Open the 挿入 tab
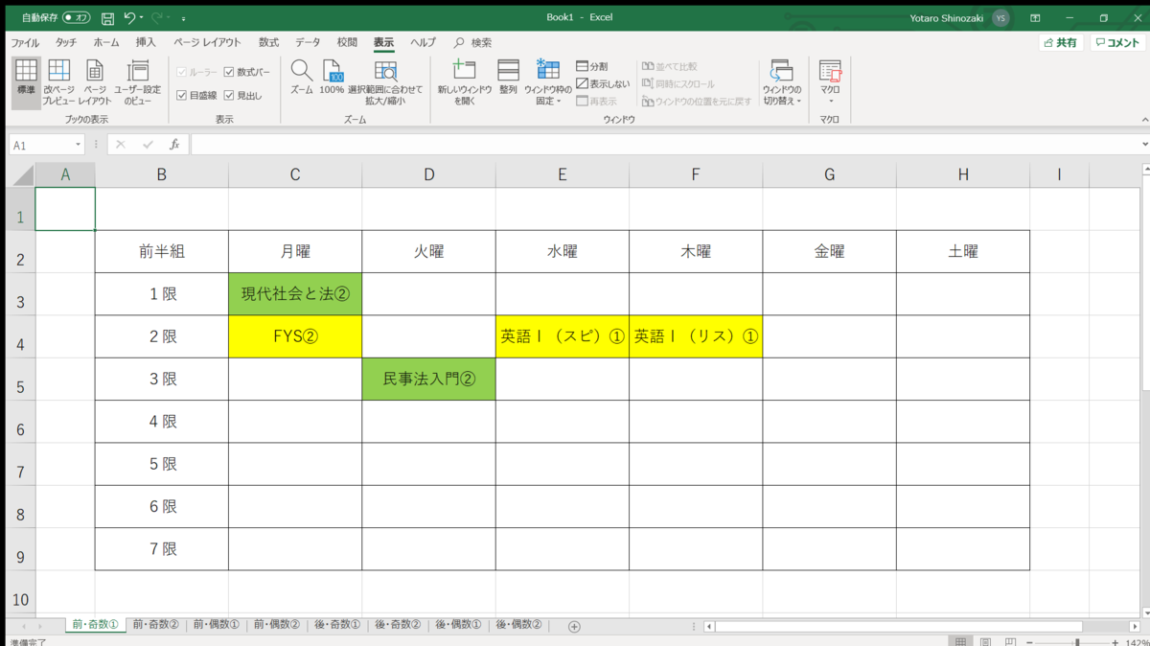Image resolution: width=1150 pixels, height=646 pixels. click(146, 42)
